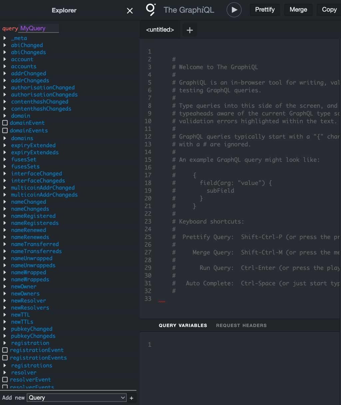This screenshot has height=405, width=341.
Task: Select the newResolver field
Action: (x=29, y=301)
